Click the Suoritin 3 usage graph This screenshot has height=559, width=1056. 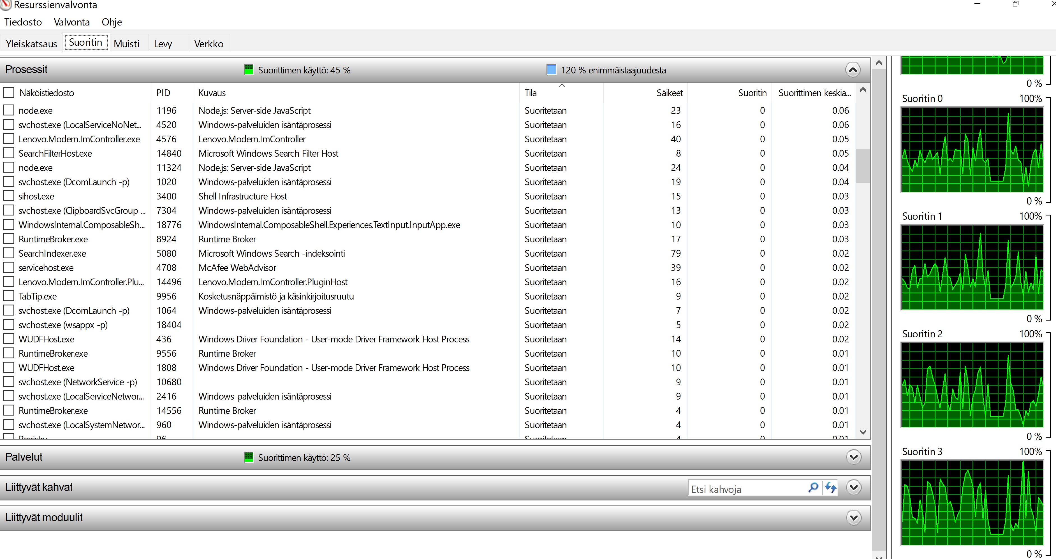coord(972,502)
